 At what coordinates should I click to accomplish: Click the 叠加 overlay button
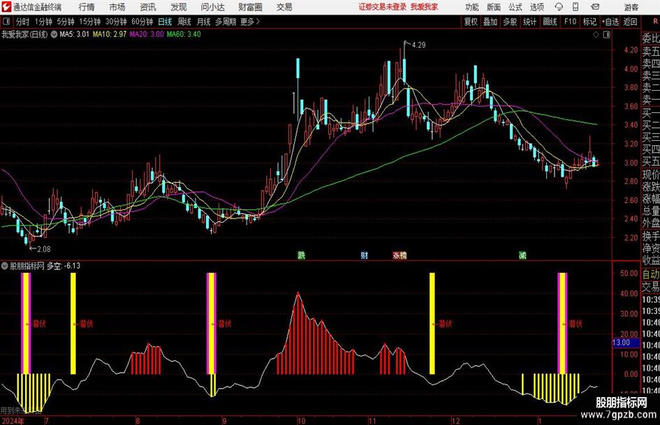point(490,22)
